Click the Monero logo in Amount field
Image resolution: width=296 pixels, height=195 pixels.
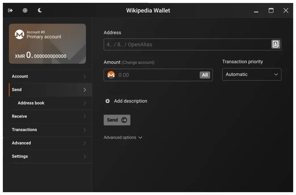click(x=111, y=75)
